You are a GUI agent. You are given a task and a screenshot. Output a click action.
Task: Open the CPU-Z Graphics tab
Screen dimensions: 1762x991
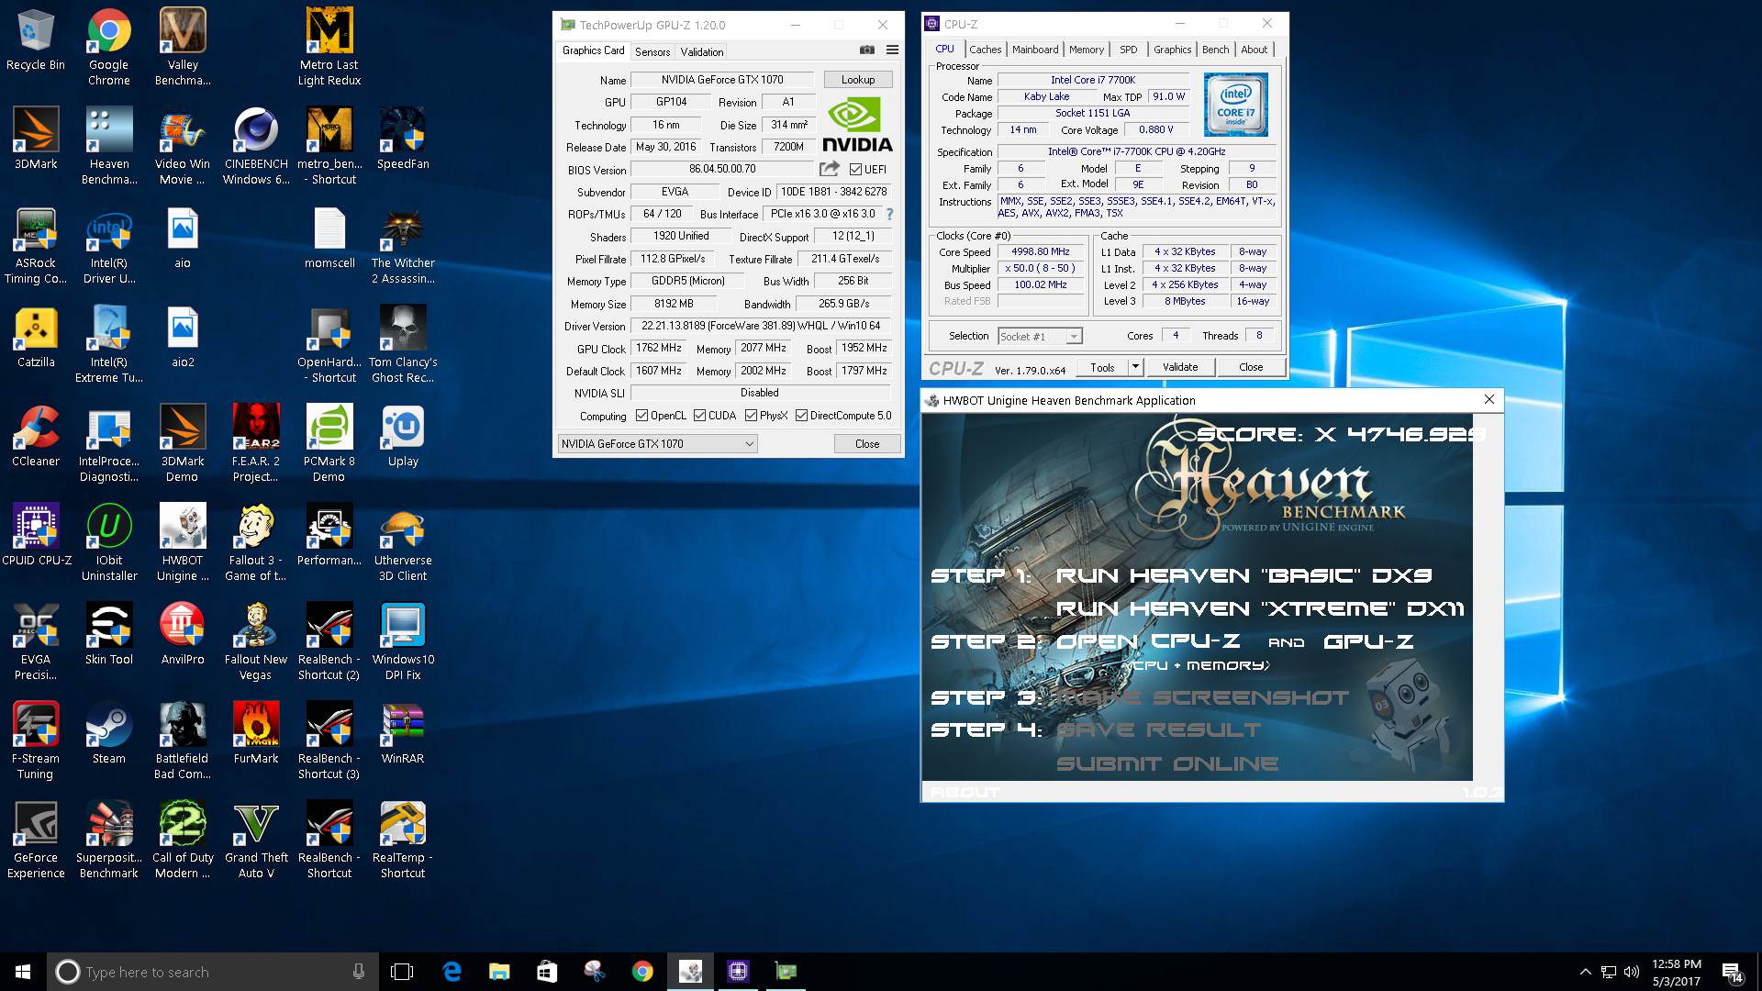point(1173,50)
